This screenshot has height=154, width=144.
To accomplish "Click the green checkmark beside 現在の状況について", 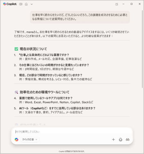I will (16, 49).
